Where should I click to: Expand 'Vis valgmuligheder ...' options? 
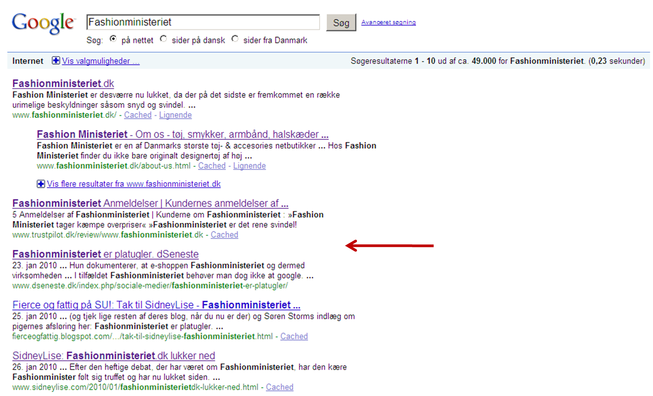[x=101, y=61]
